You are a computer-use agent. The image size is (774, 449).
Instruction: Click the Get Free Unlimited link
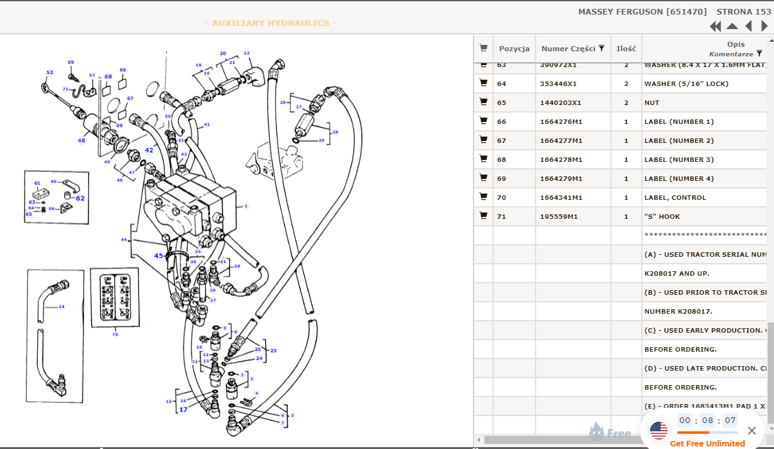coord(707,443)
